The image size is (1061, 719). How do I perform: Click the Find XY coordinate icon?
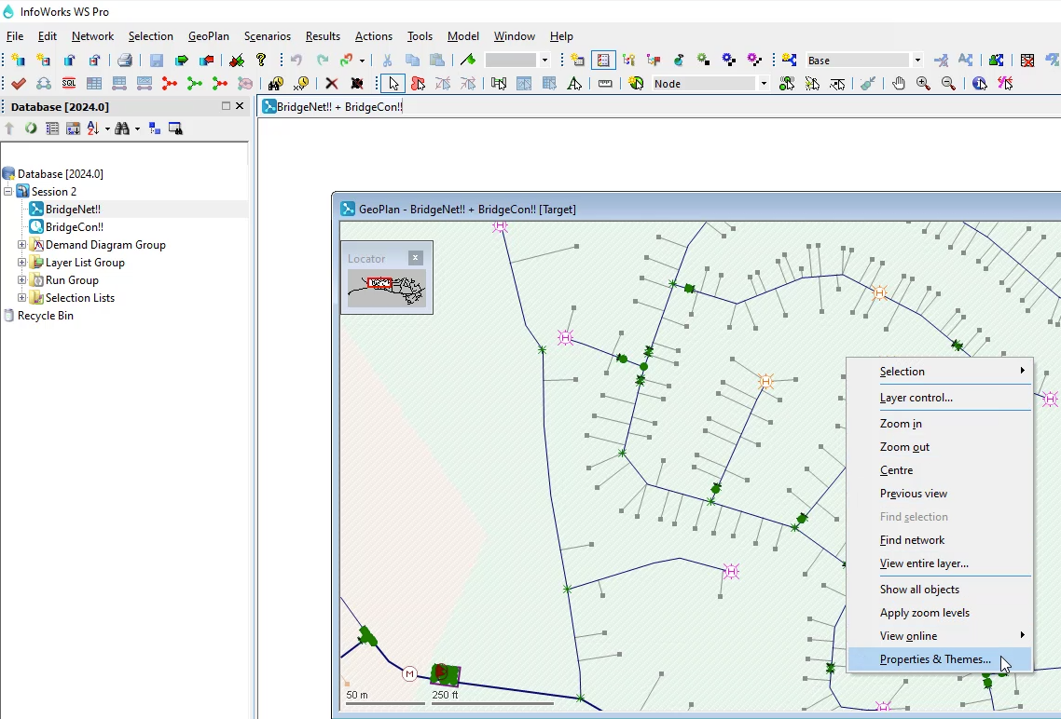301,84
